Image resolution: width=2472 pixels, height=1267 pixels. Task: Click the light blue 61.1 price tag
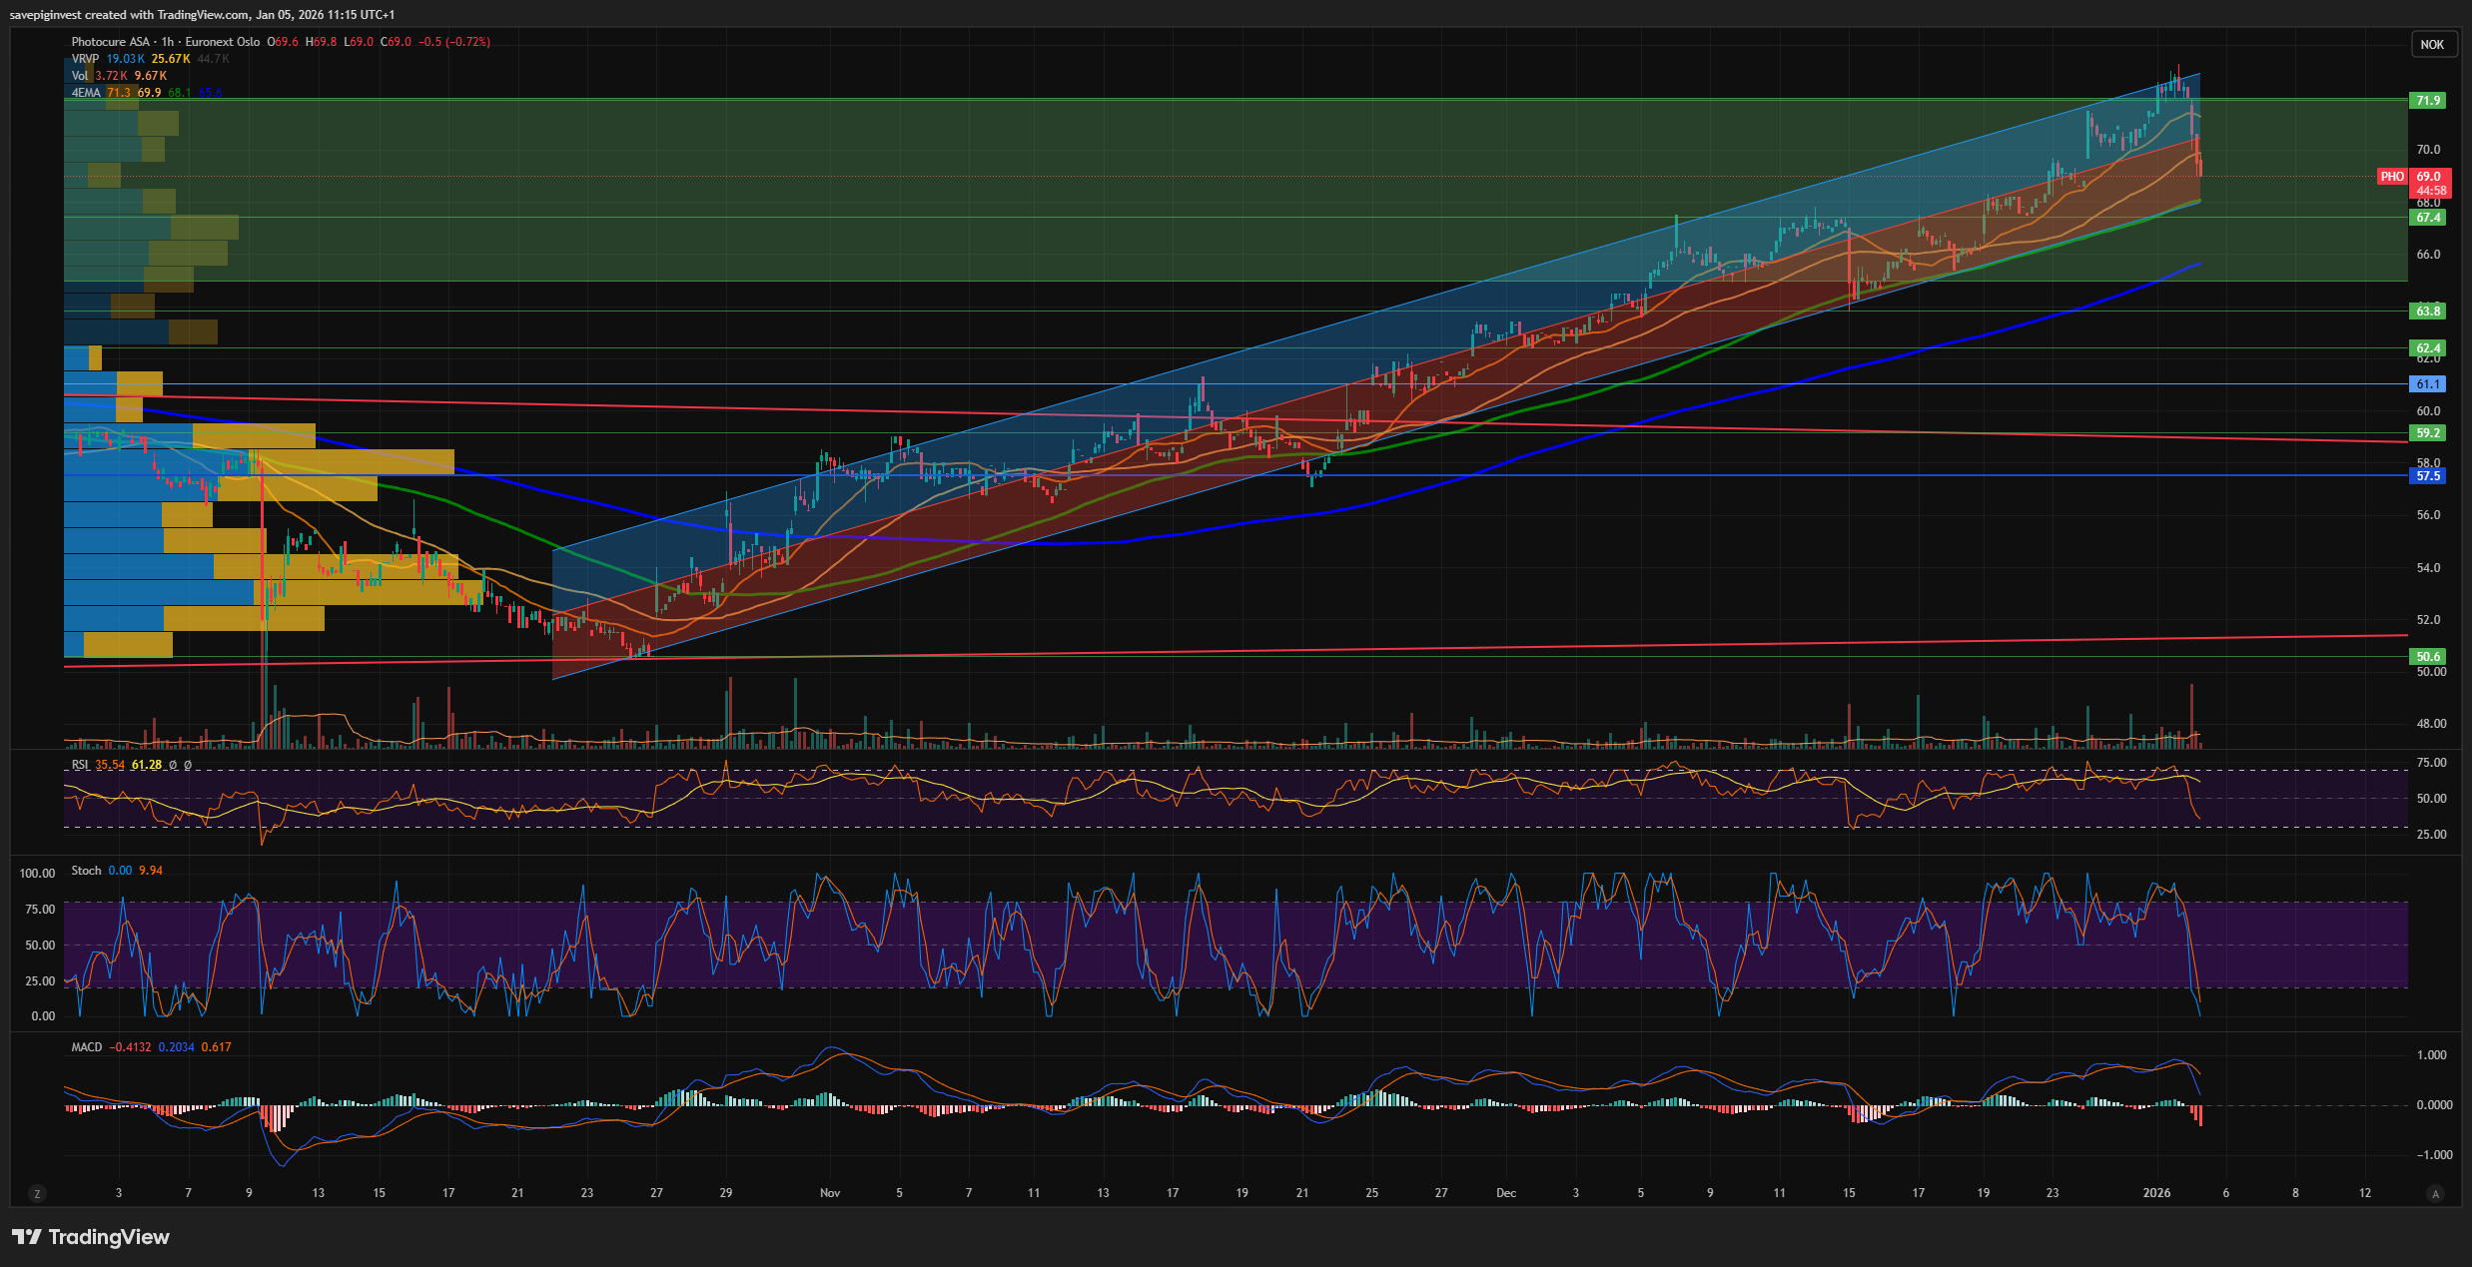click(2428, 384)
